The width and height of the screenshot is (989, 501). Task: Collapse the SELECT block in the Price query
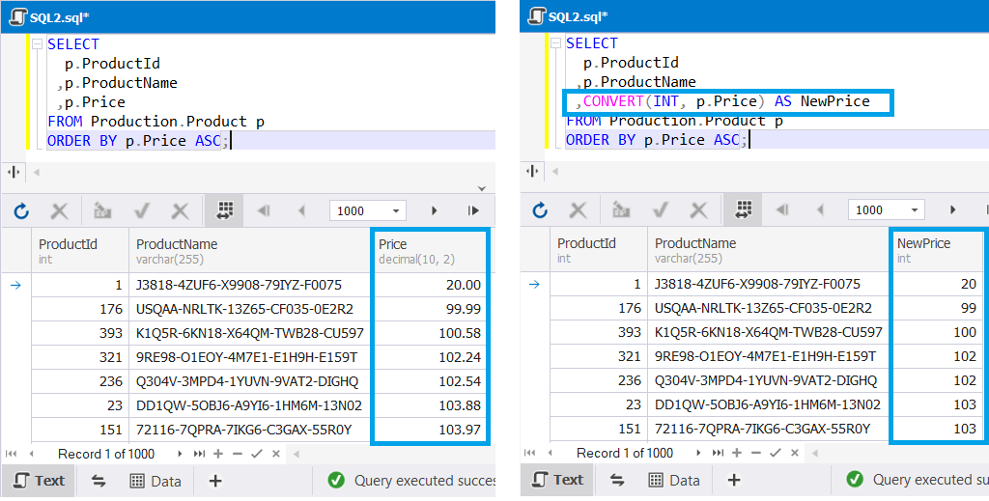point(37,44)
